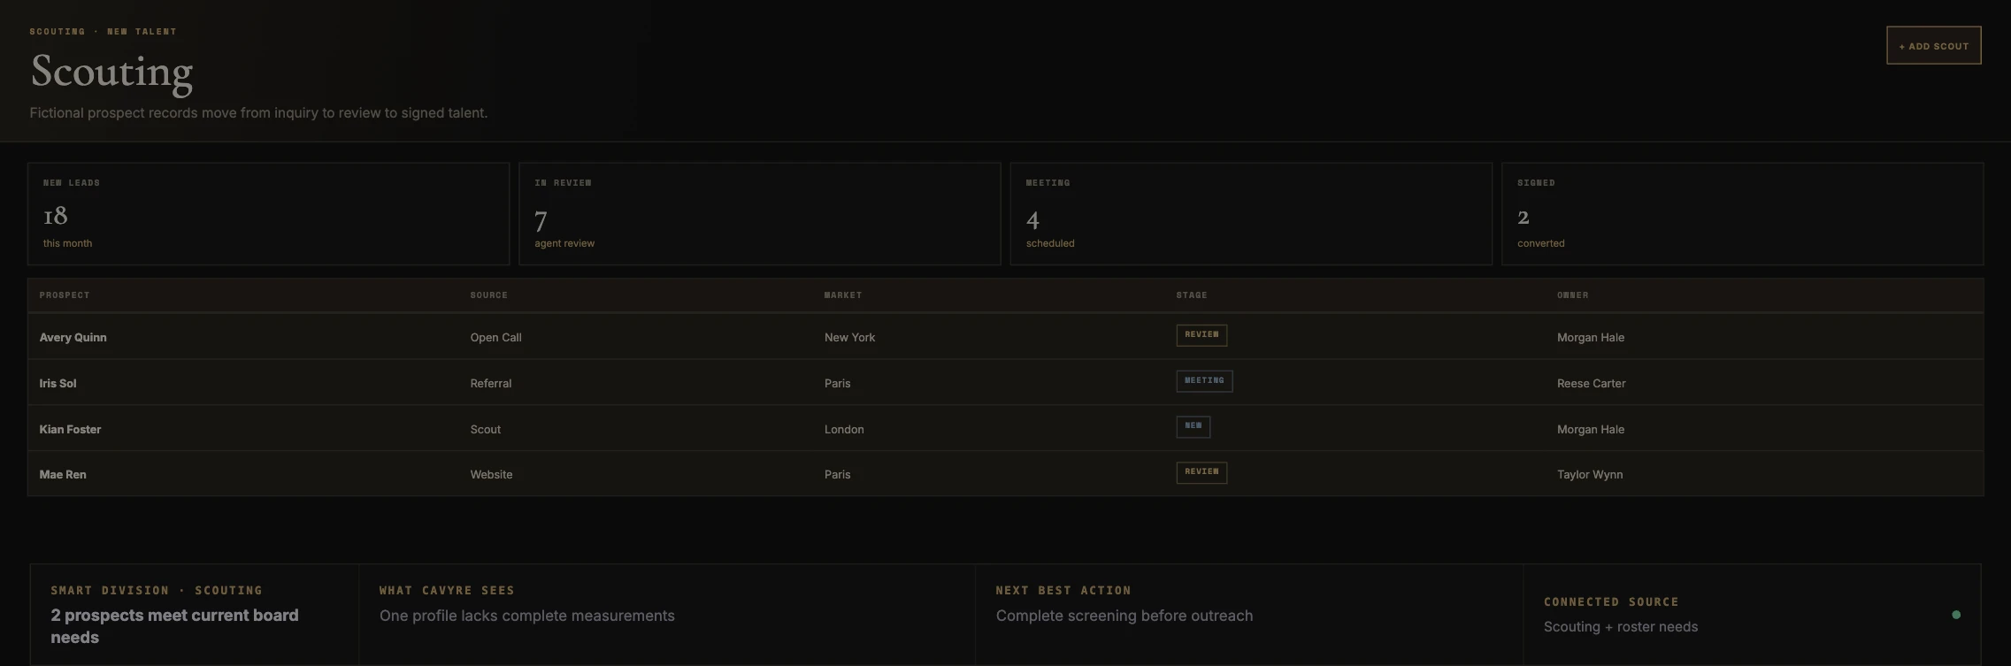This screenshot has width=2011, height=666.
Task: Open prospect Kian Foster
Action: (x=70, y=429)
